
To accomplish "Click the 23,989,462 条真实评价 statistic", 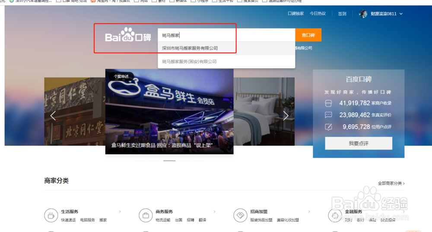I will click(365, 115).
